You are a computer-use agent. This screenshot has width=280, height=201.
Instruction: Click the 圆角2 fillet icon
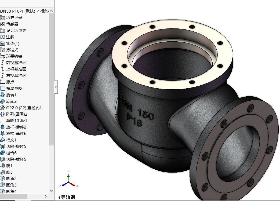click(2, 178)
